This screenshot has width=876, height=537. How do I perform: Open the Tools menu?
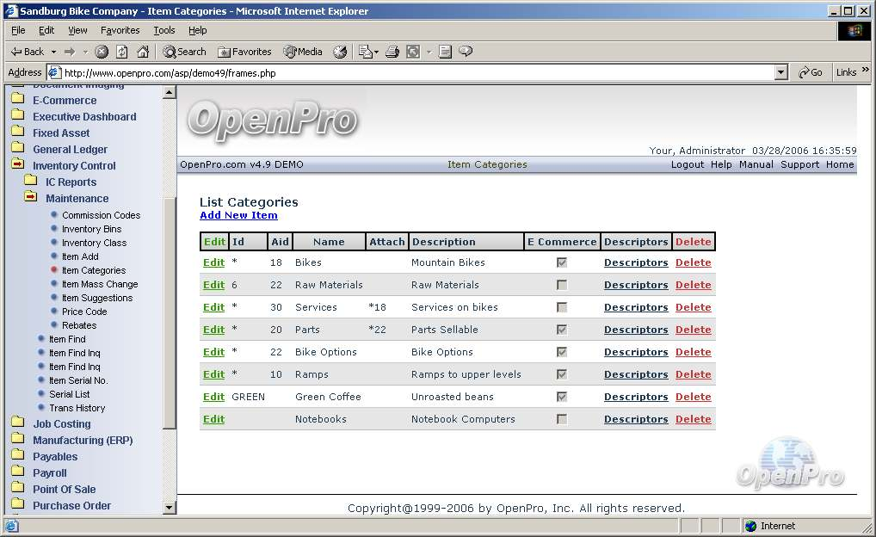(x=164, y=30)
